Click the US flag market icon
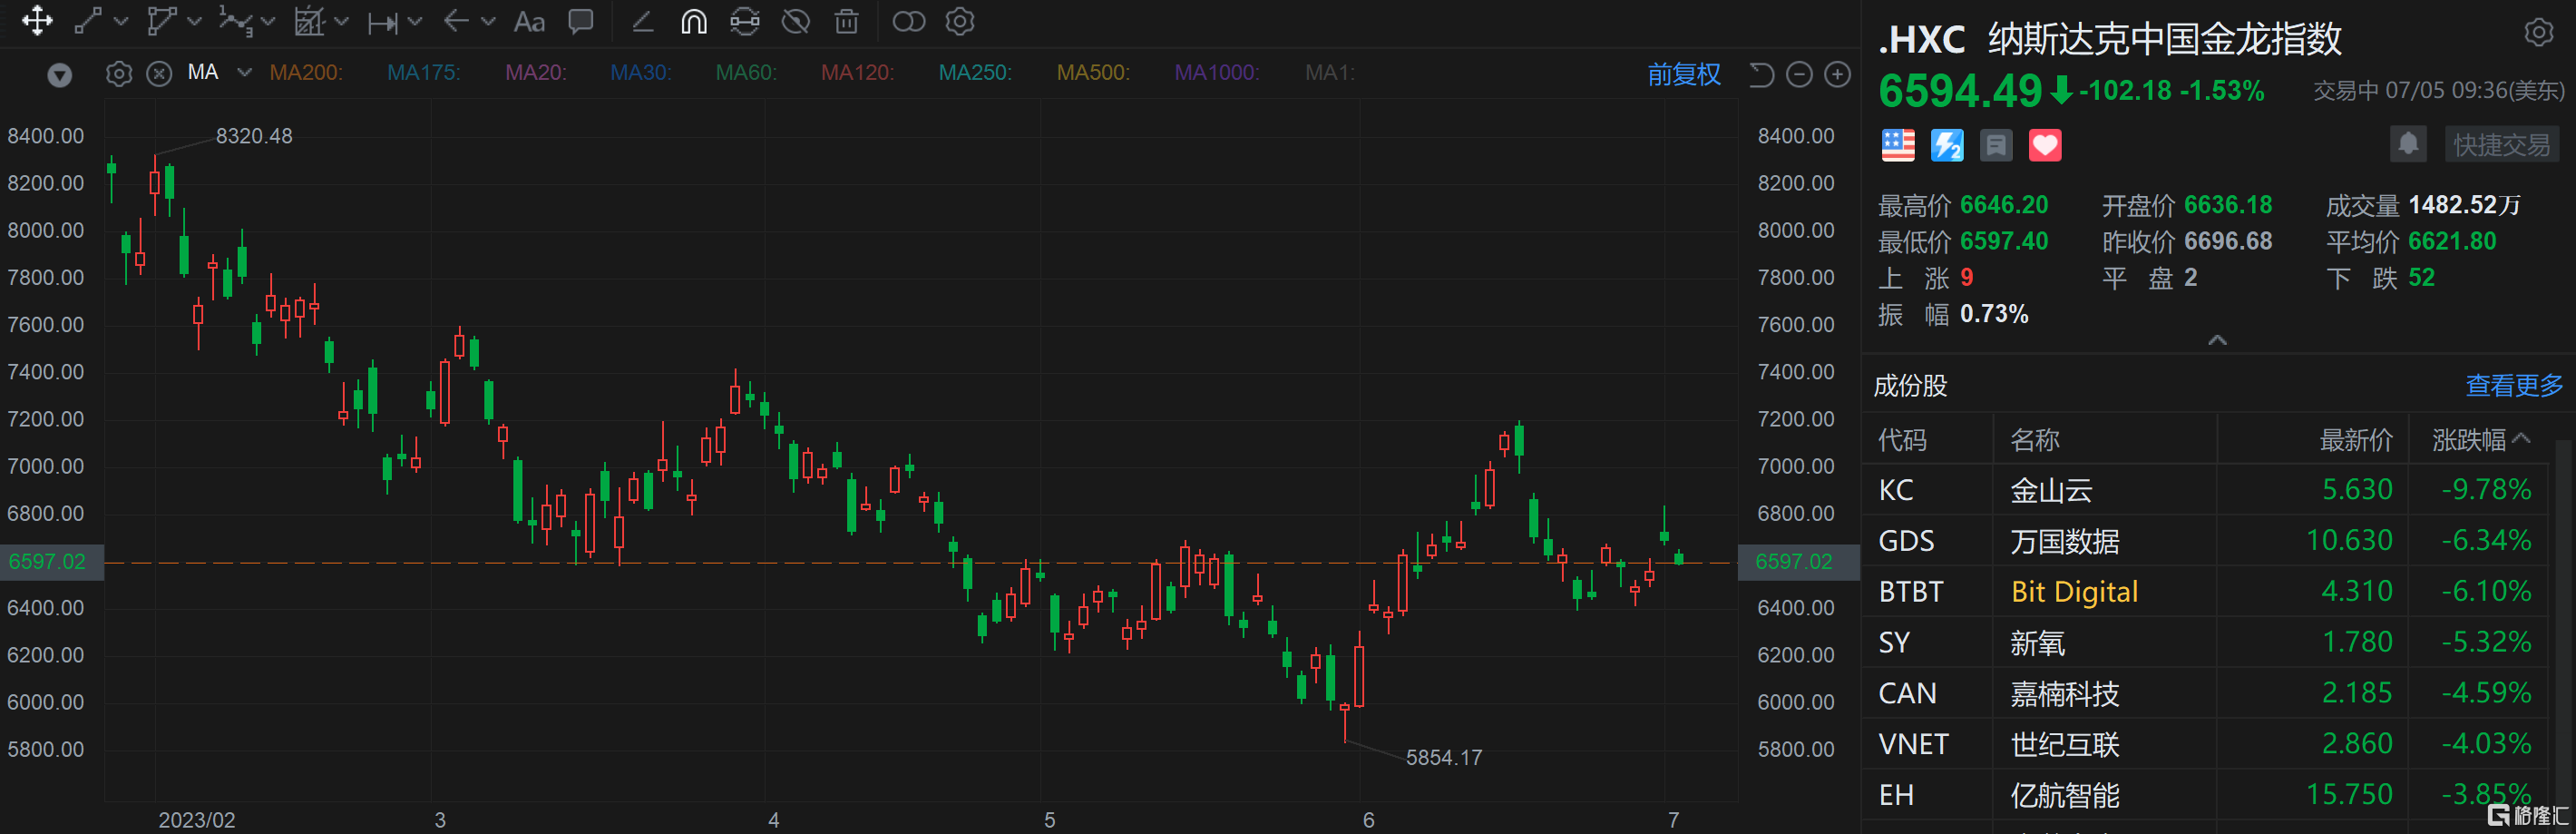This screenshot has width=2576, height=834. [x=1898, y=145]
